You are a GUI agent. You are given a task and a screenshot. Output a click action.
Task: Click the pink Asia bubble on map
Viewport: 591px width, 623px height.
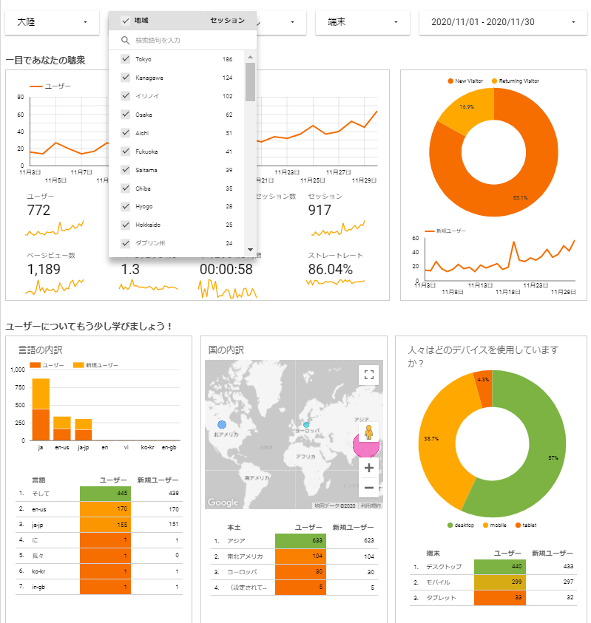click(x=365, y=444)
